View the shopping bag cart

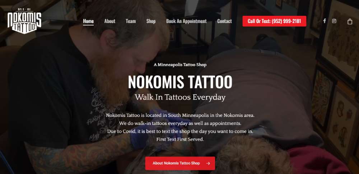[350, 21]
